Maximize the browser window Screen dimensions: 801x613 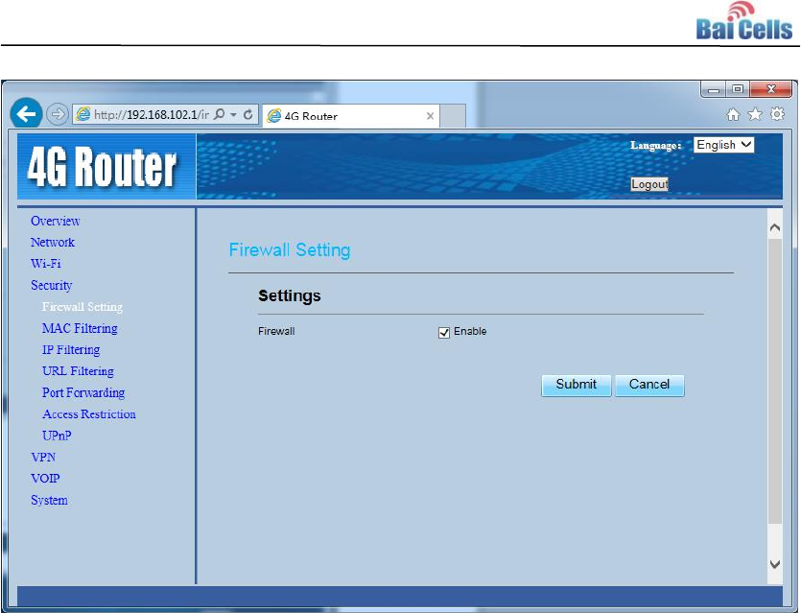[x=738, y=89]
